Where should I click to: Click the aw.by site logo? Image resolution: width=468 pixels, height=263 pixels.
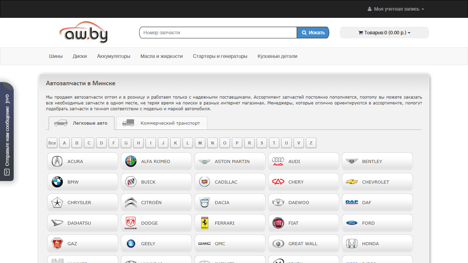point(83,33)
